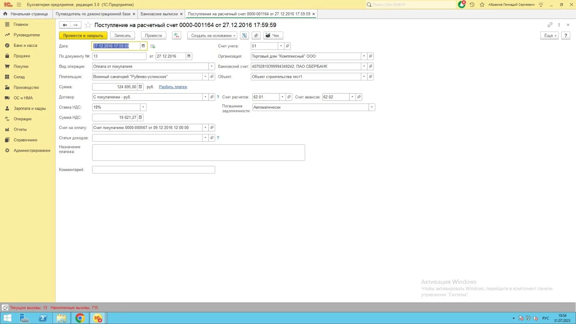Click the Windows Start button

pos(7,318)
